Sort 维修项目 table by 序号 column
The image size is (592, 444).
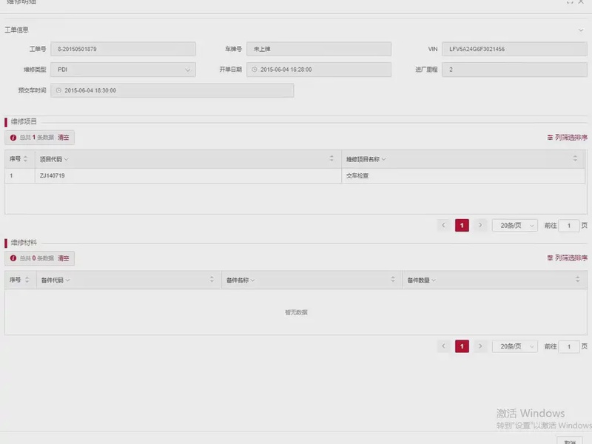pyautogui.click(x=27, y=159)
